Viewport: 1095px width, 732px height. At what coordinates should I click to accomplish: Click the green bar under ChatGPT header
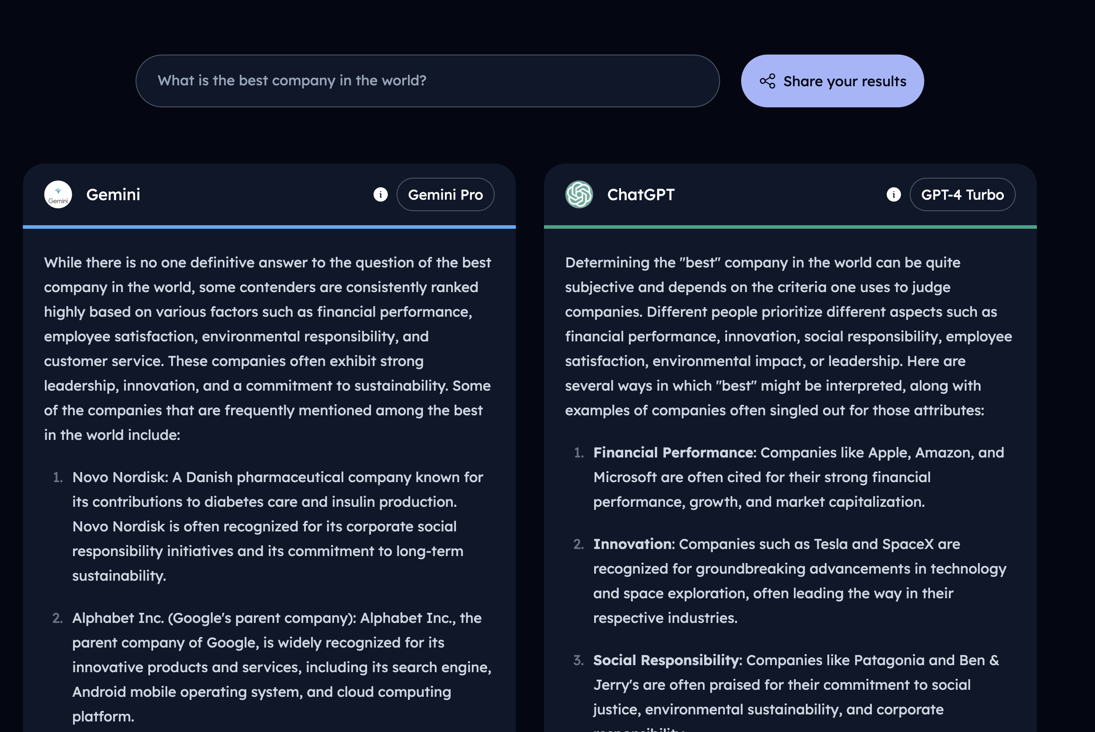(790, 227)
